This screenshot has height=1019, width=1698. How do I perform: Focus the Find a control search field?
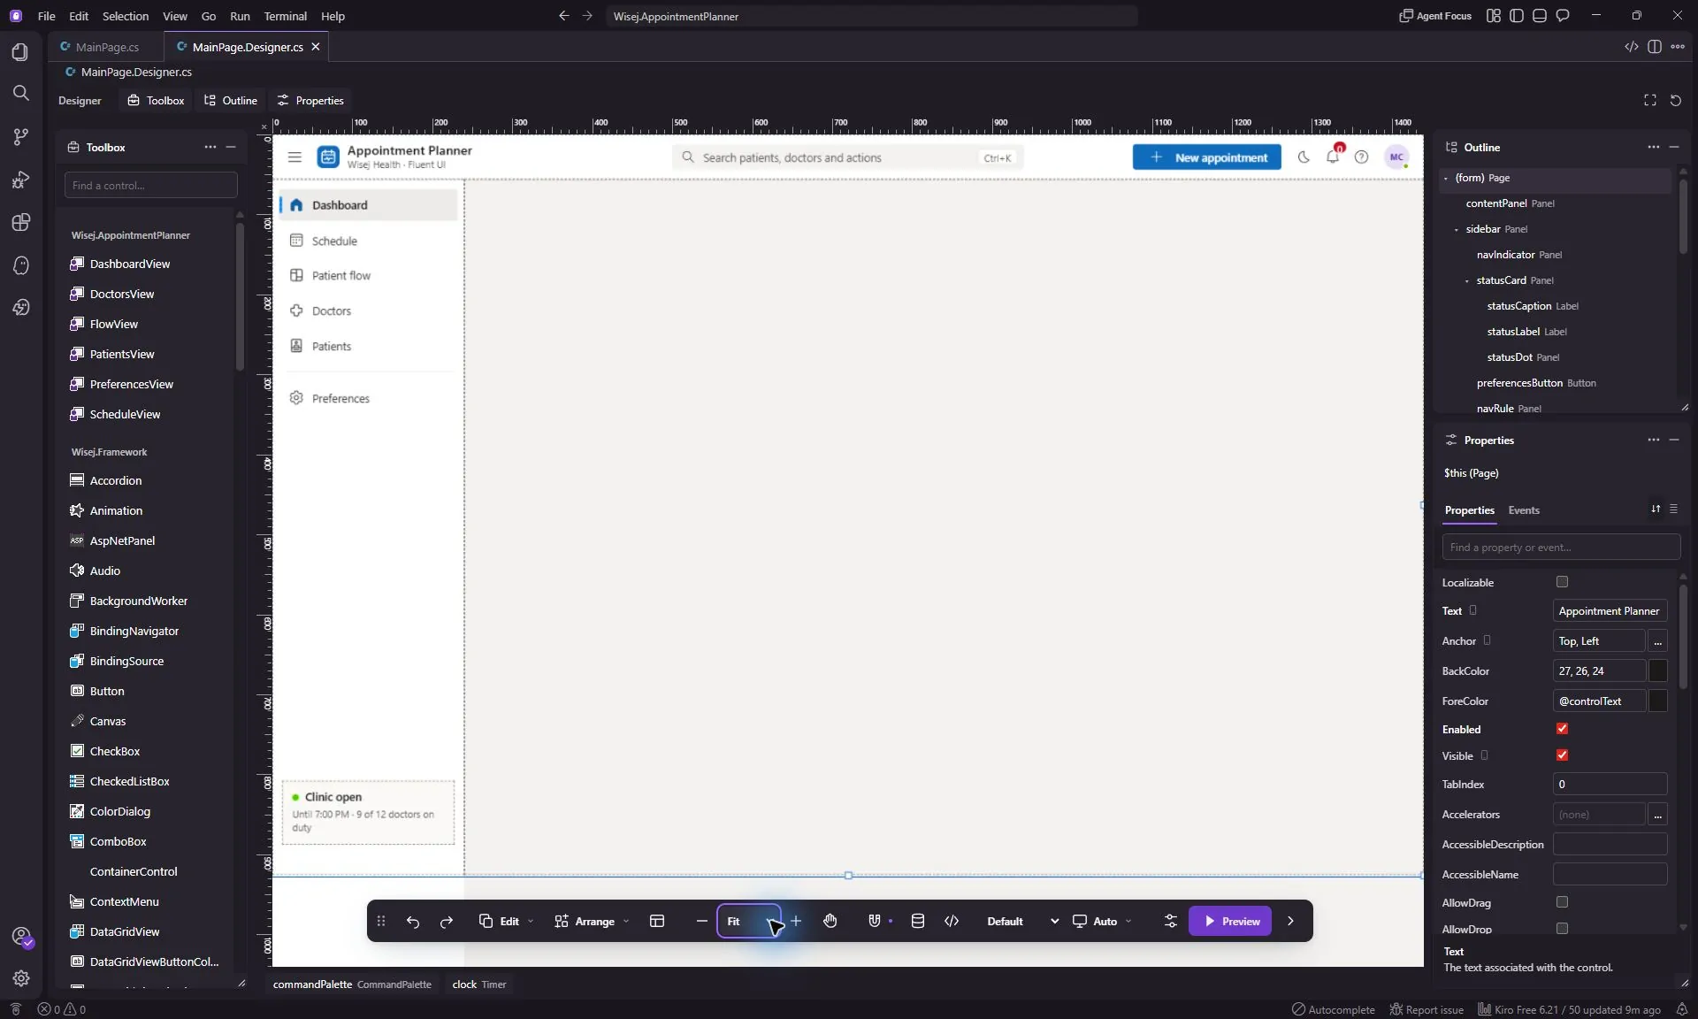[150, 185]
